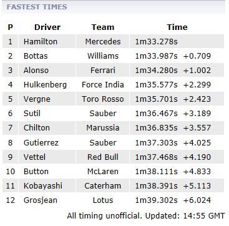Click Alonso in the driver column
Image resolution: width=229 pixels, height=226 pixels.
pyautogui.click(x=36, y=71)
